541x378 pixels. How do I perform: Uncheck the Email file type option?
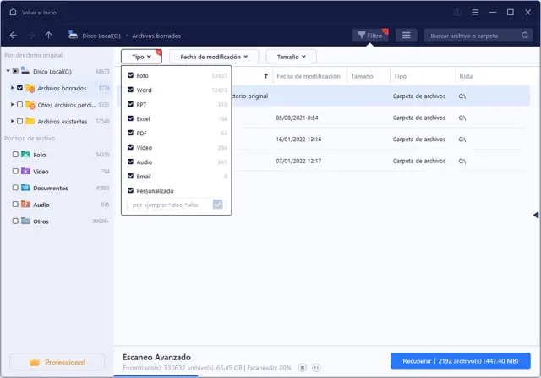pyautogui.click(x=130, y=176)
